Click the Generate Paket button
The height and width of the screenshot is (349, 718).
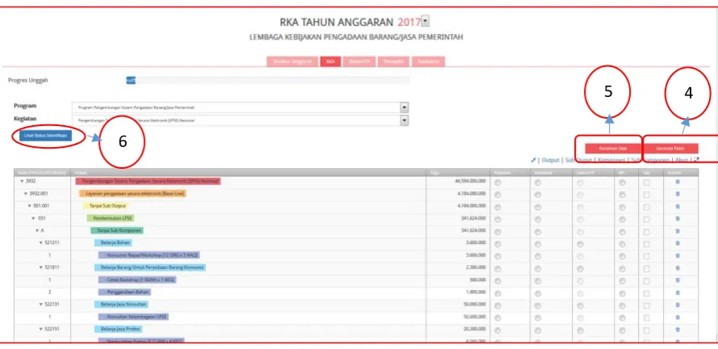pyautogui.click(x=670, y=149)
